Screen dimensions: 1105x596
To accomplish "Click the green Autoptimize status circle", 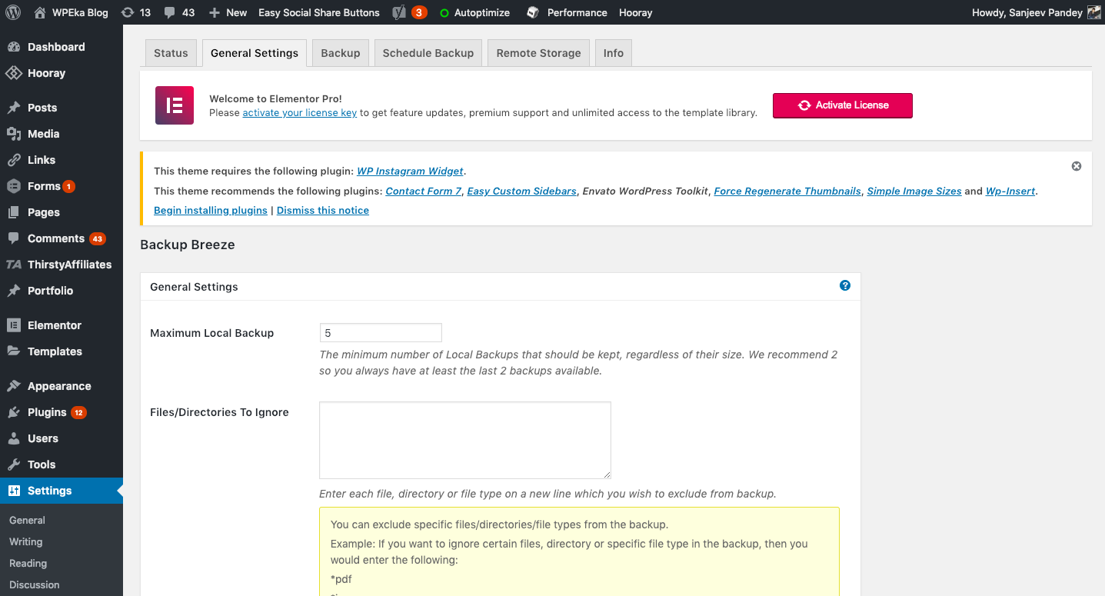I will (x=444, y=13).
